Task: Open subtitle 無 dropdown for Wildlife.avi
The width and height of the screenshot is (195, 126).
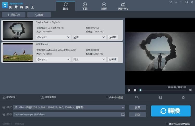Action: (x=89, y=59)
